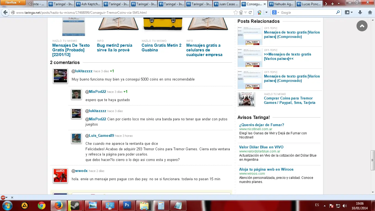Show hidden tray icons arrow
Viewport: 375px width, 211px height.
(x=325, y=206)
